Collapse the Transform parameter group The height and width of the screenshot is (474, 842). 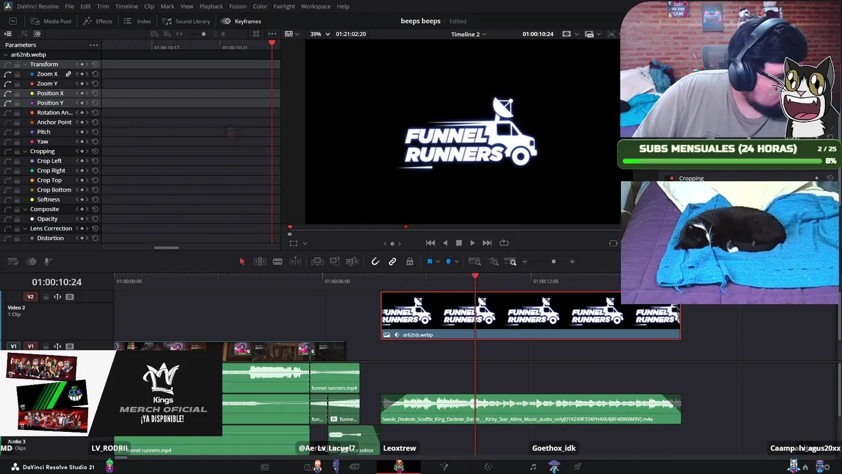[x=25, y=65]
